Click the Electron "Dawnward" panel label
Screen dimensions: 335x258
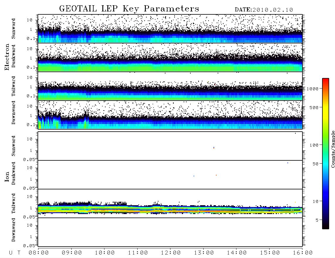coord(13,113)
